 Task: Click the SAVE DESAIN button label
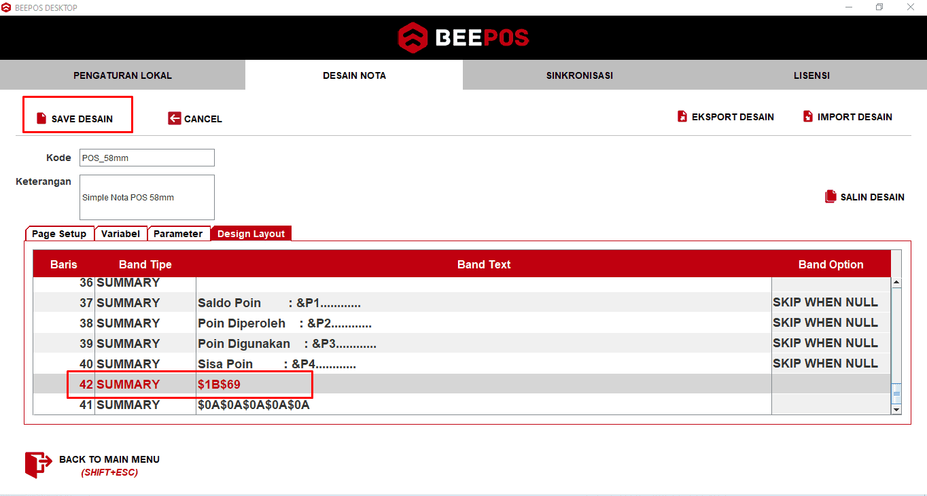(82, 119)
